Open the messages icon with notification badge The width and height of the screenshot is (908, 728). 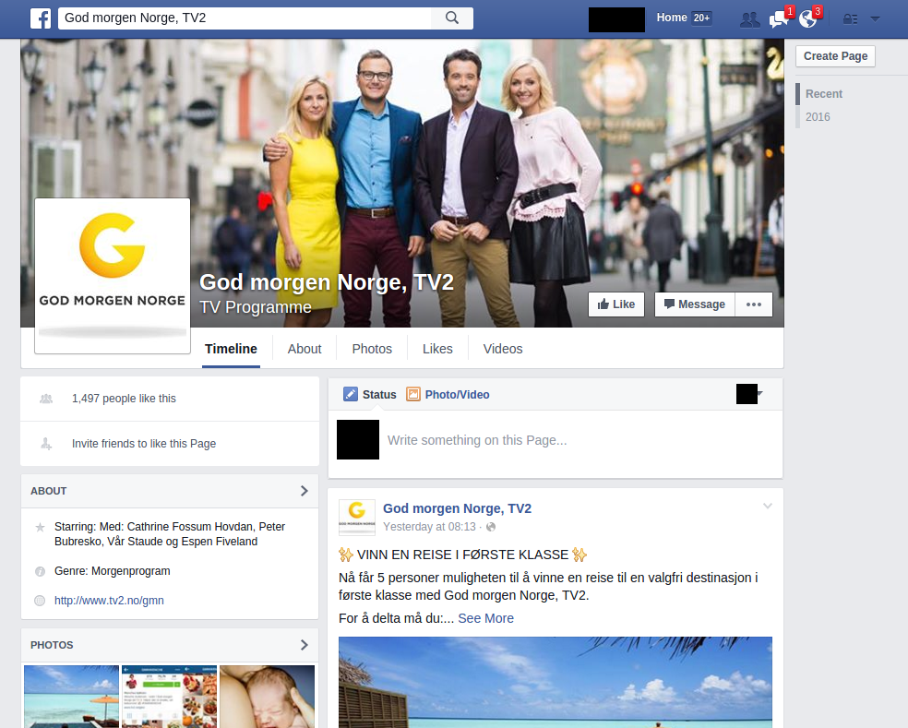click(780, 18)
